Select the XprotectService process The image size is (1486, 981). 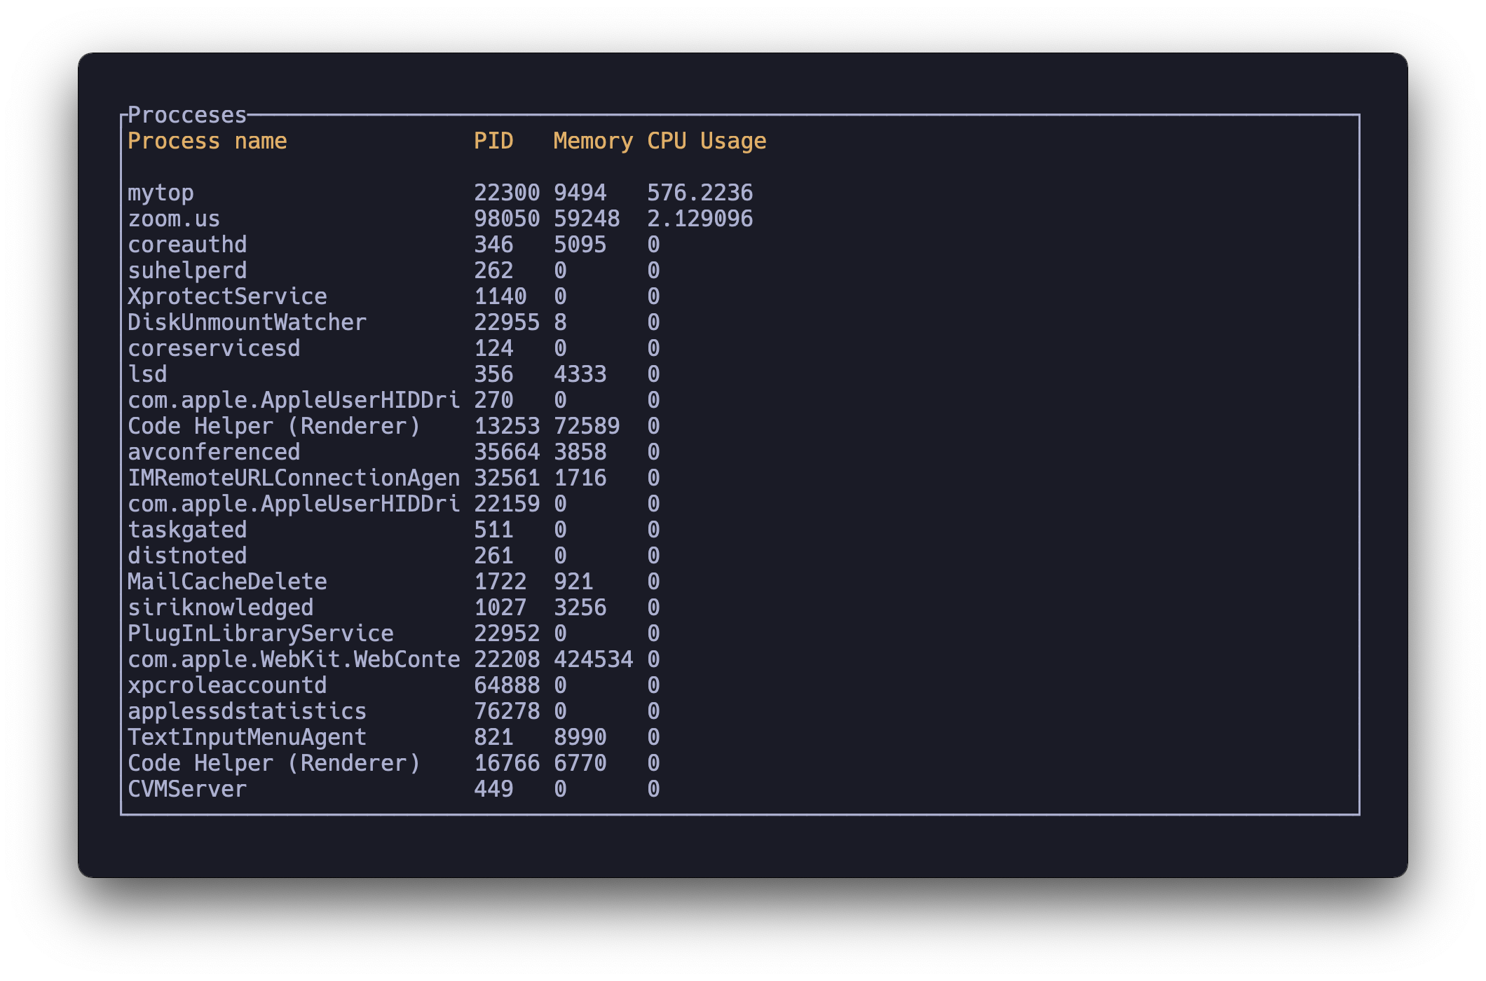click(226, 296)
